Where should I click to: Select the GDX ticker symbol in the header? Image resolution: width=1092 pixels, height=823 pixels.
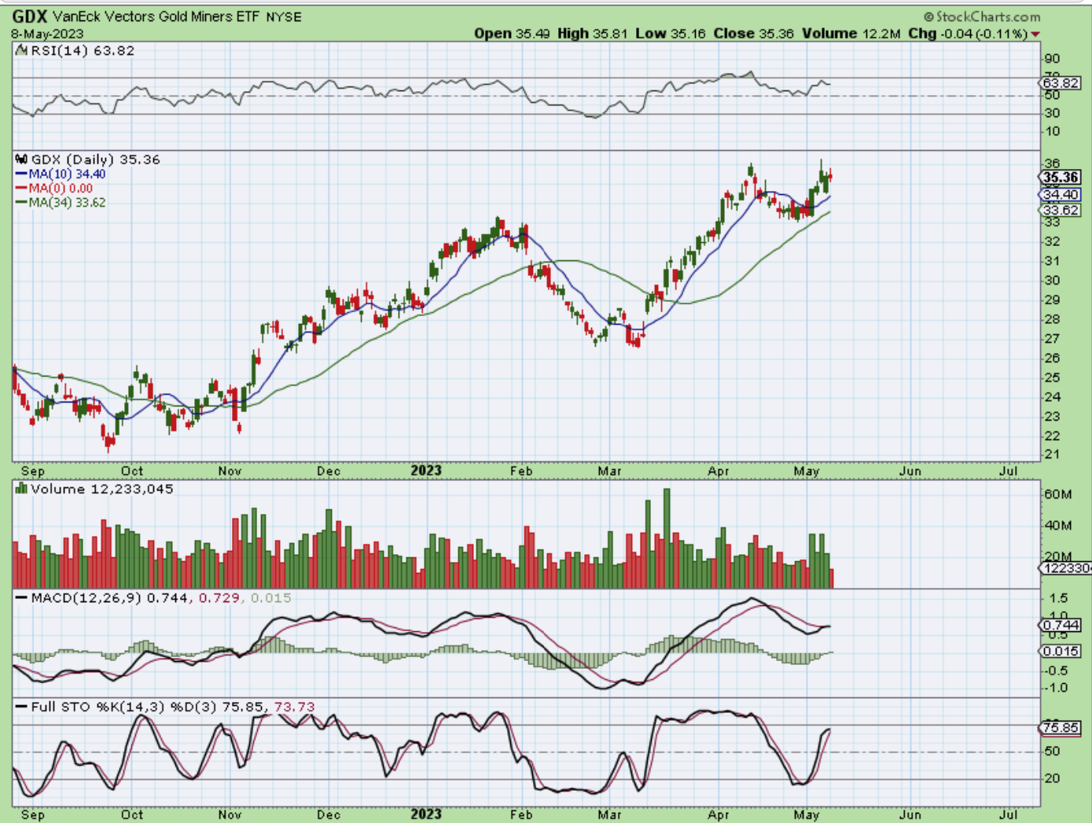click(30, 16)
